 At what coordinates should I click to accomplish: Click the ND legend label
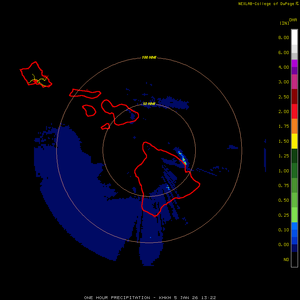click(x=286, y=260)
